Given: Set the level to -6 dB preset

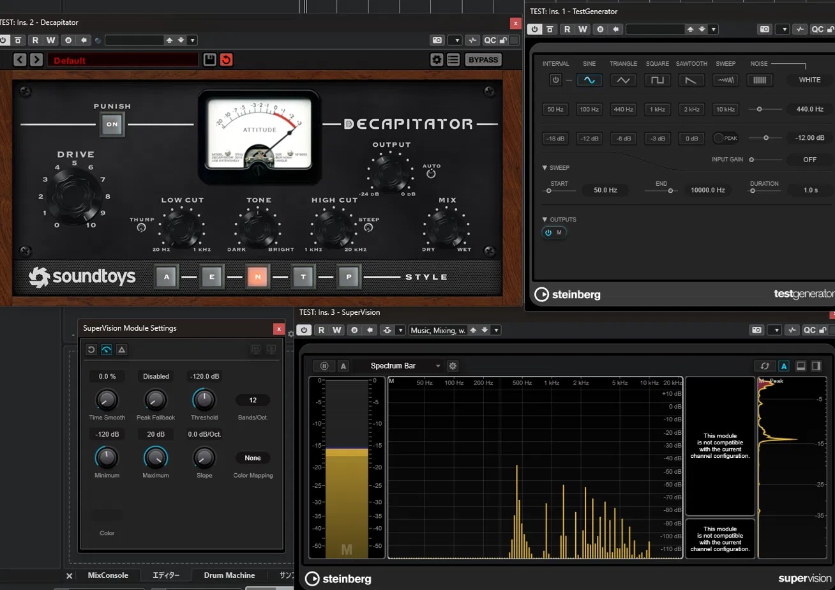Looking at the screenshot, I should pos(624,138).
